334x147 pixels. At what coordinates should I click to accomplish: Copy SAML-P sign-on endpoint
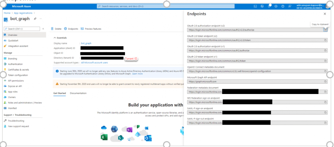(x=325, y=113)
